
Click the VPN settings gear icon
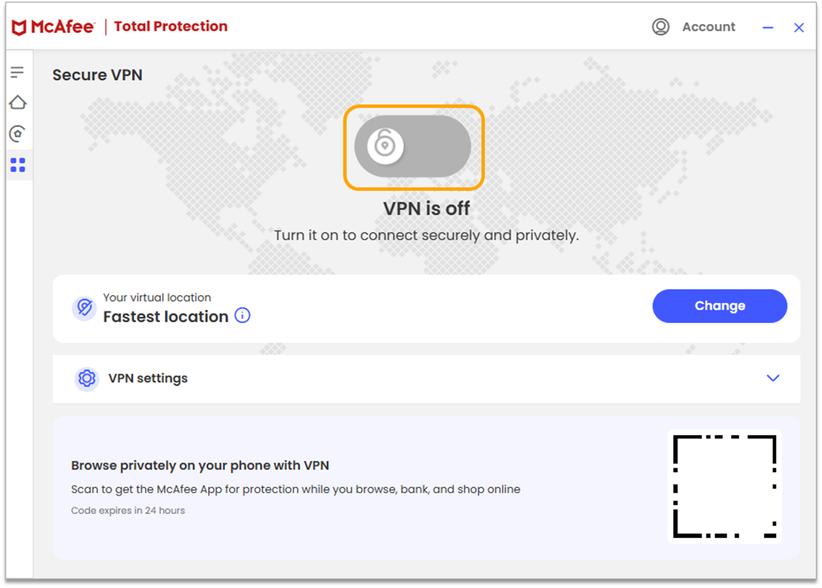[87, 379]
